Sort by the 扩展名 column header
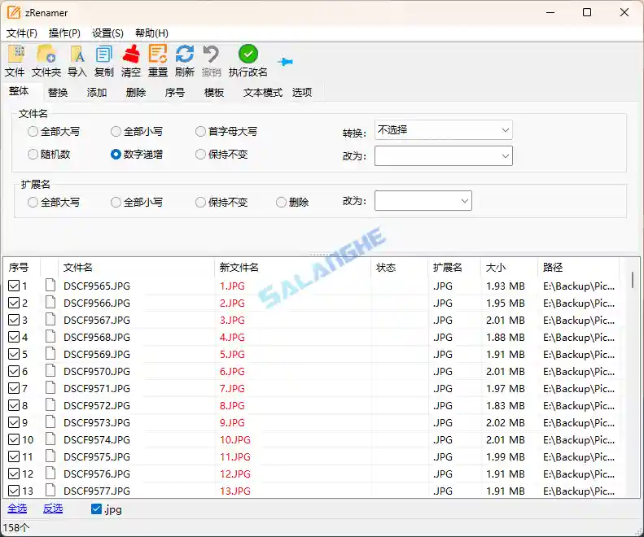Image resolution: width=644 pixels, height=537 pixels. click(453, 268)
